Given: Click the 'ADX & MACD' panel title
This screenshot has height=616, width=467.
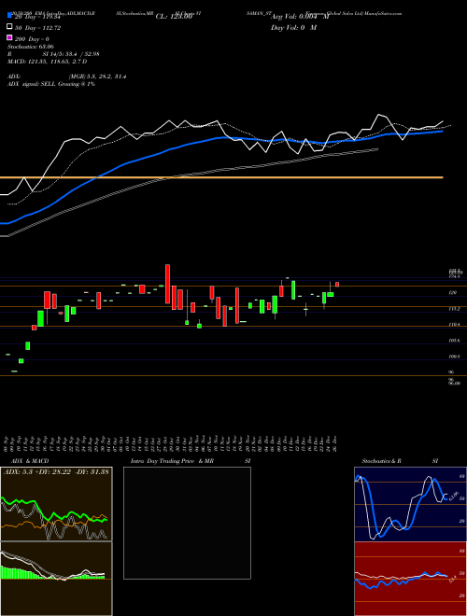Looking at the screenshot, I should 30,461.
